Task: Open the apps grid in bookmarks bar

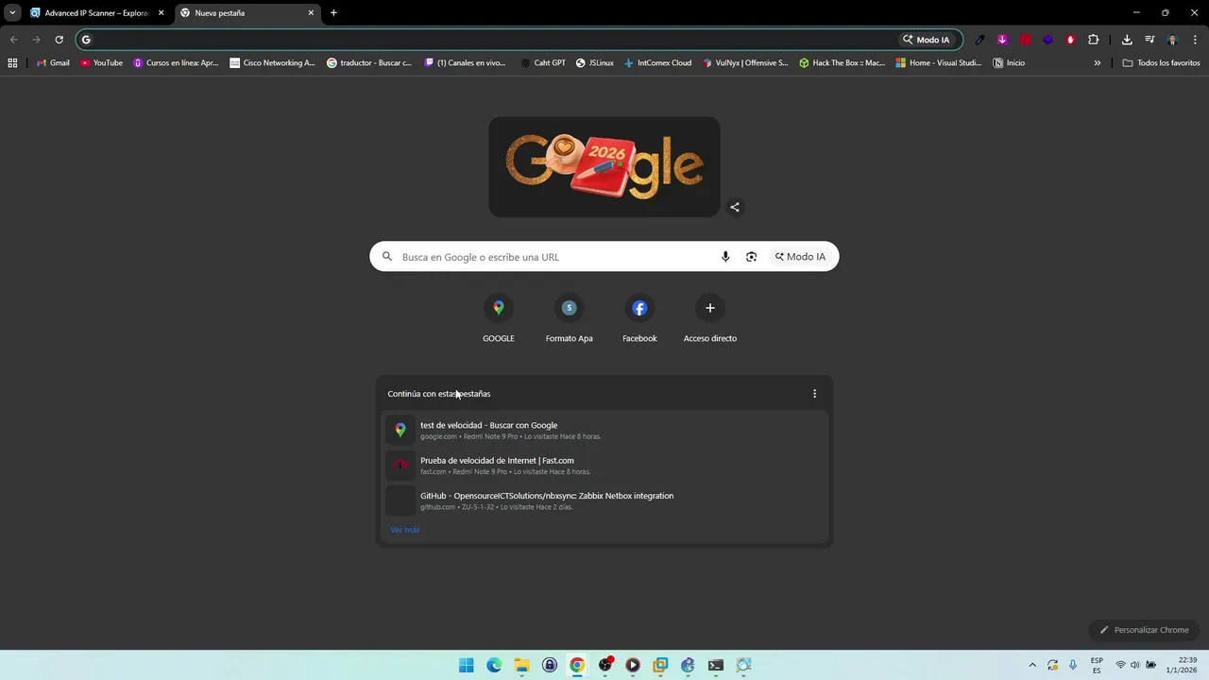Action: 12,63
